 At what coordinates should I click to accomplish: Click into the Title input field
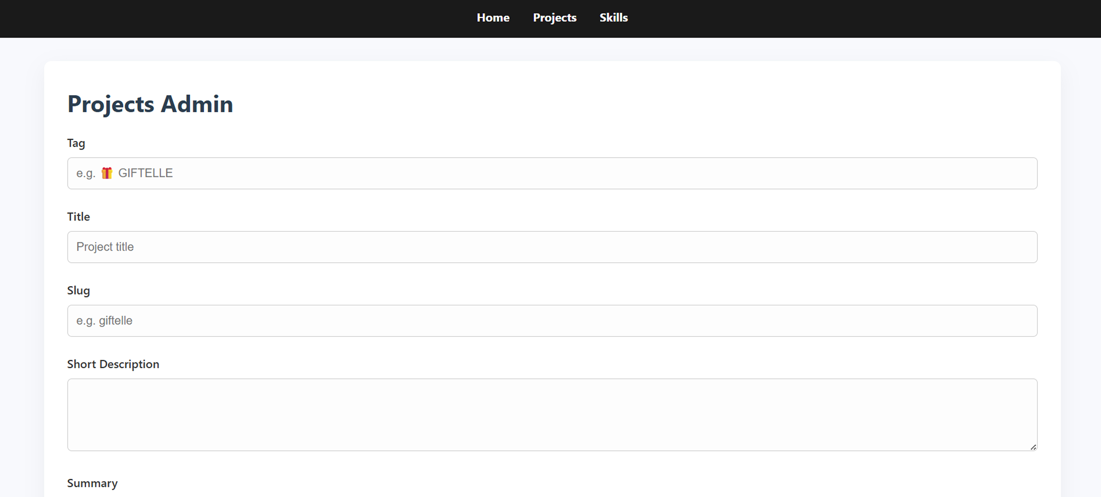point(552,247)
